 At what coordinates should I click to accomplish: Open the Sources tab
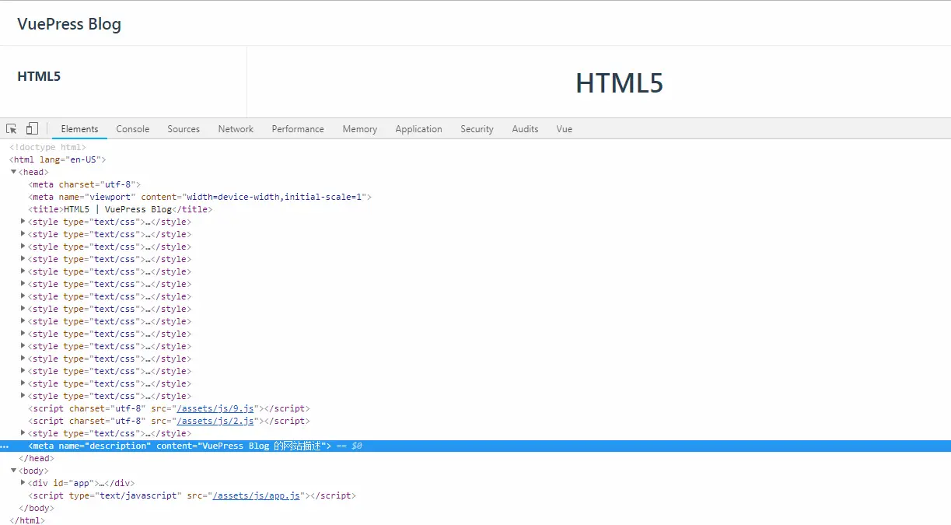click(184, 129)
